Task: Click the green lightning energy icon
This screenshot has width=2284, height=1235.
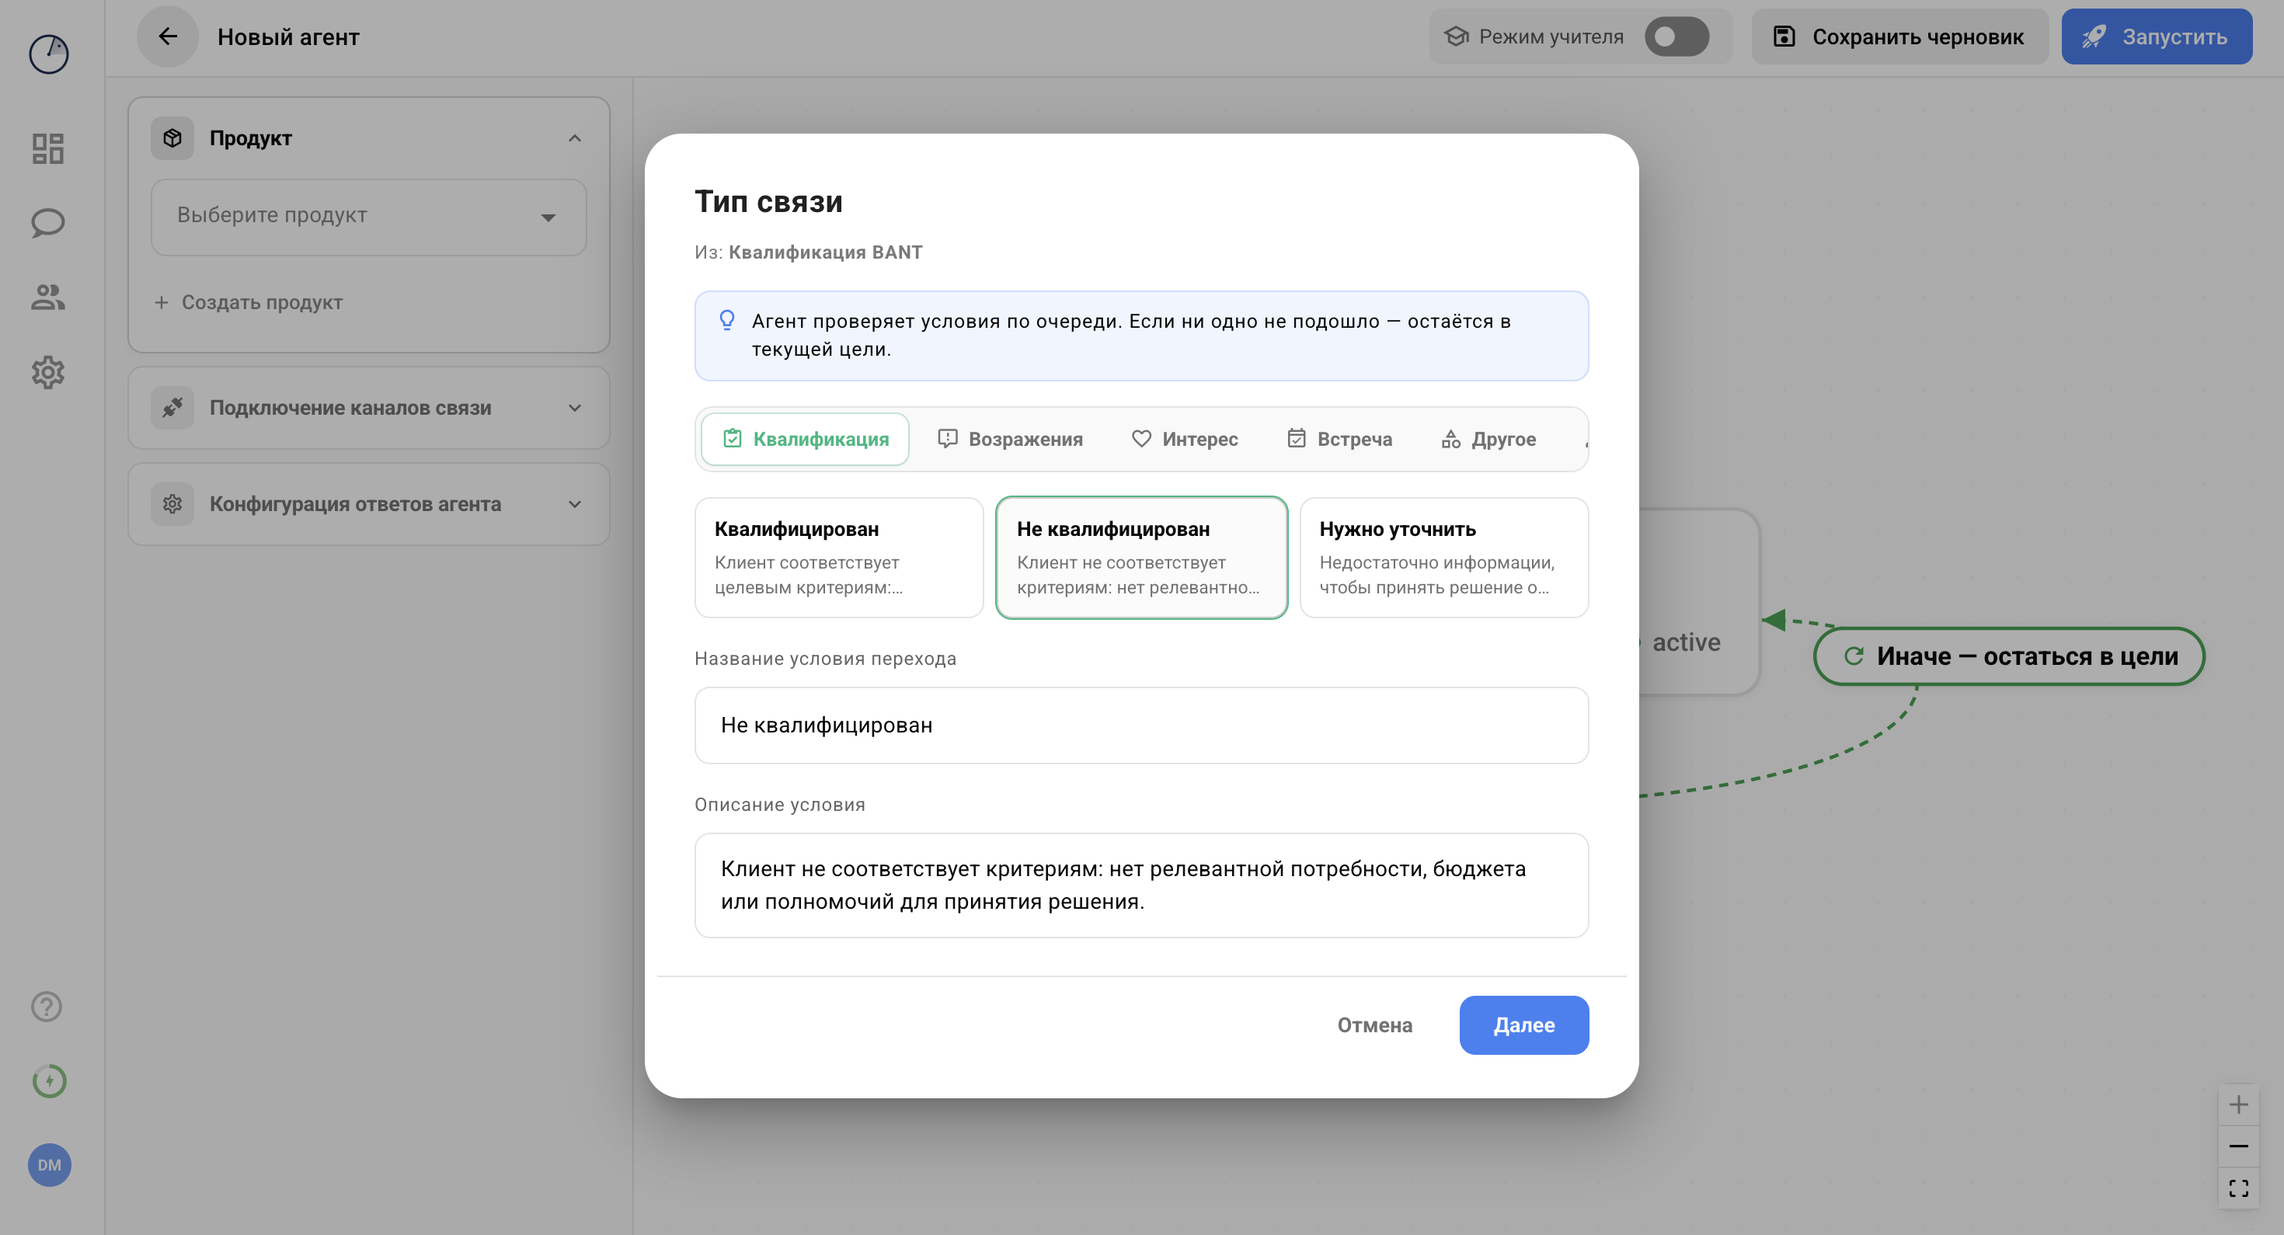Action: (49, 1080)
